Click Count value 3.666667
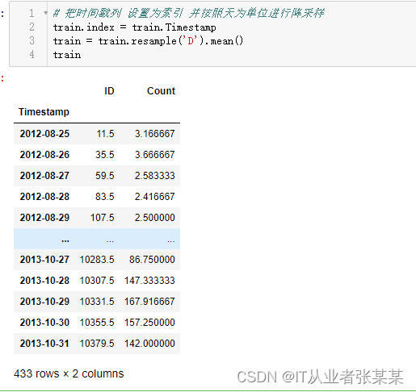416x392 pixels. coord(155,155)
